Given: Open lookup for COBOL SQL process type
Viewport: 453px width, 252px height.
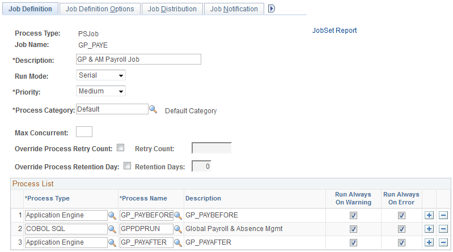Looking at the screenshot, I should click(112, 229).
